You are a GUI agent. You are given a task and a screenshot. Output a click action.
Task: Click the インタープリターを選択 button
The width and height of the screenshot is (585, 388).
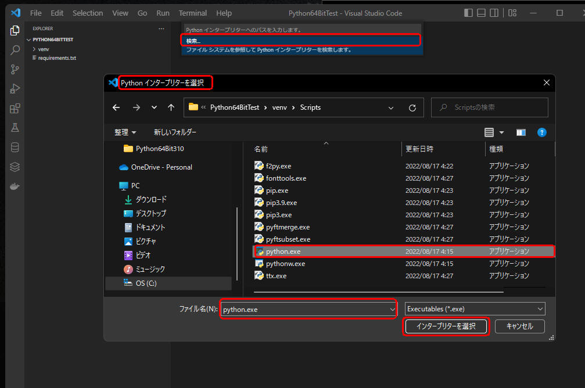pyautogui.click(x=446, y=326)
